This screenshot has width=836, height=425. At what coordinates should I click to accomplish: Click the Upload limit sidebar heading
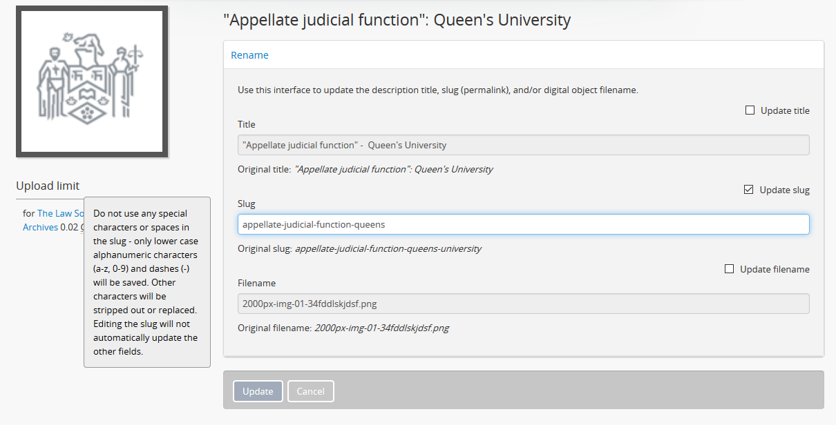pyautogui.click(x=48, y=186)
